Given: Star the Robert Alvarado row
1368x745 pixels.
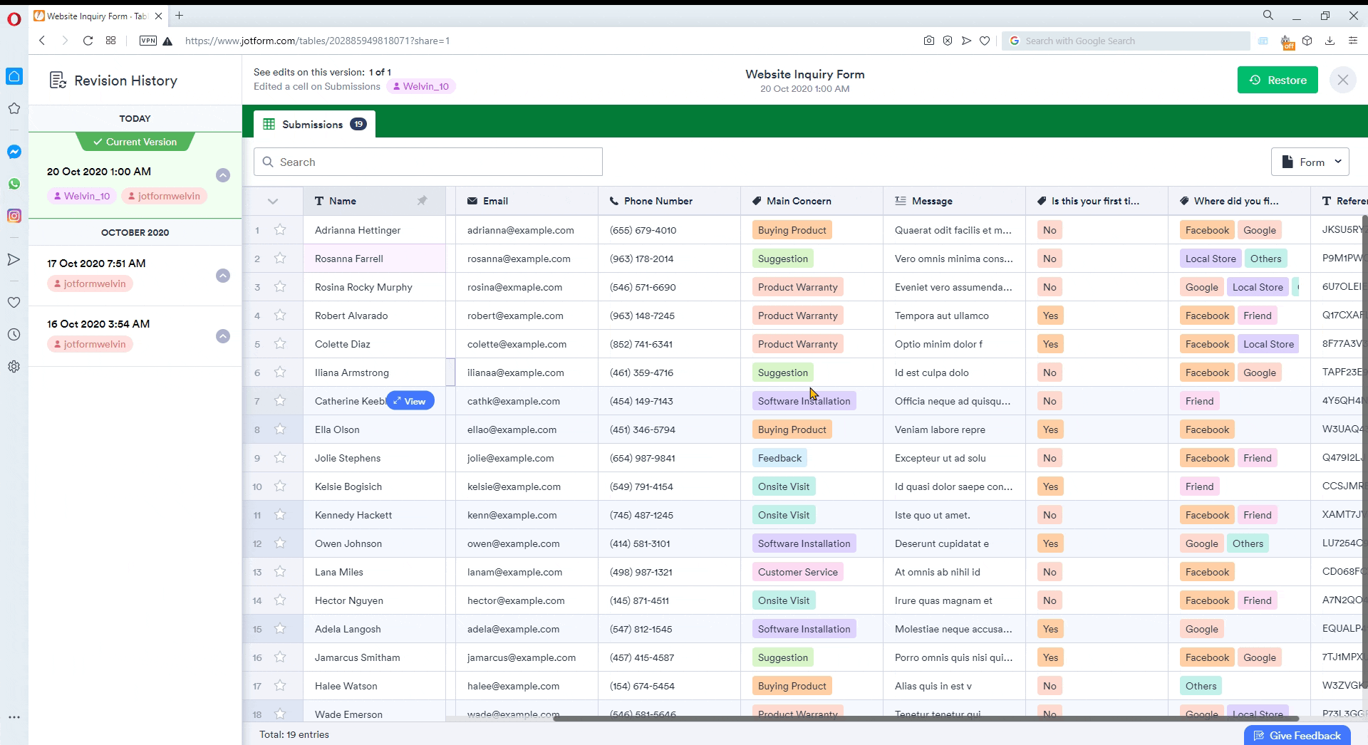Looking at the screenshot, I should pyautogui.click(x=280, y=316).
